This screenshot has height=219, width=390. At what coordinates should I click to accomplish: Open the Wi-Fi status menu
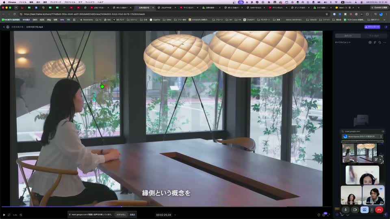(336, 2)
